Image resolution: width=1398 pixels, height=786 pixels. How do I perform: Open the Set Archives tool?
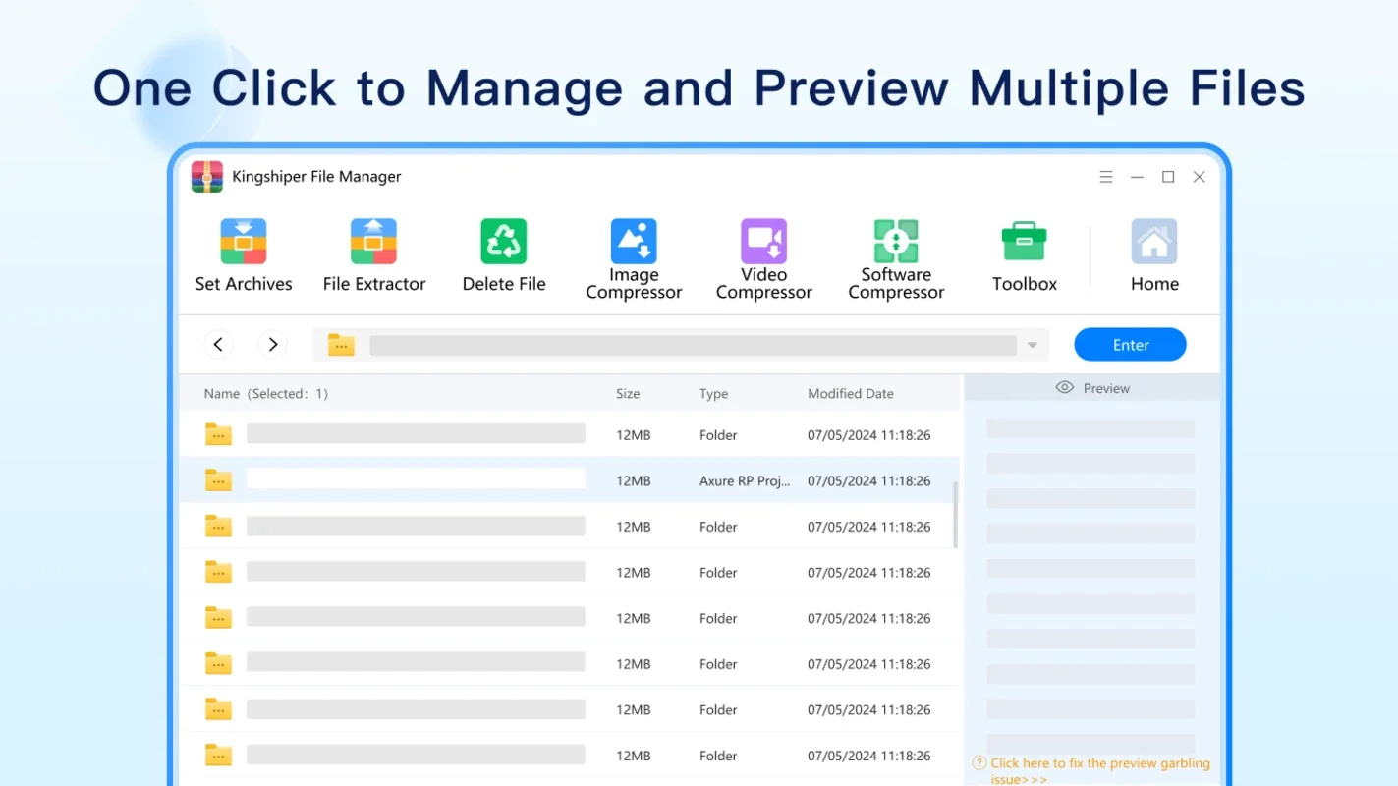click(244, 255)
